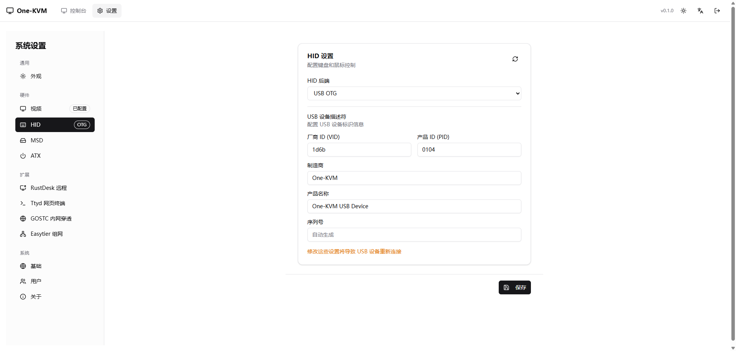Open ATX power settings

pyautogui.click(x=36, y=156)
